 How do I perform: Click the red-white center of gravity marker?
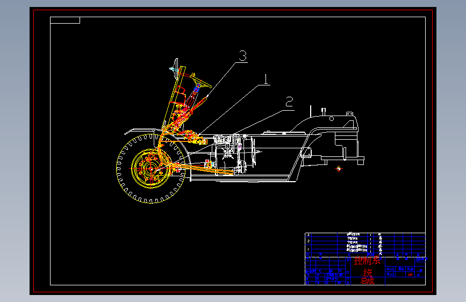tap(339, 169)
